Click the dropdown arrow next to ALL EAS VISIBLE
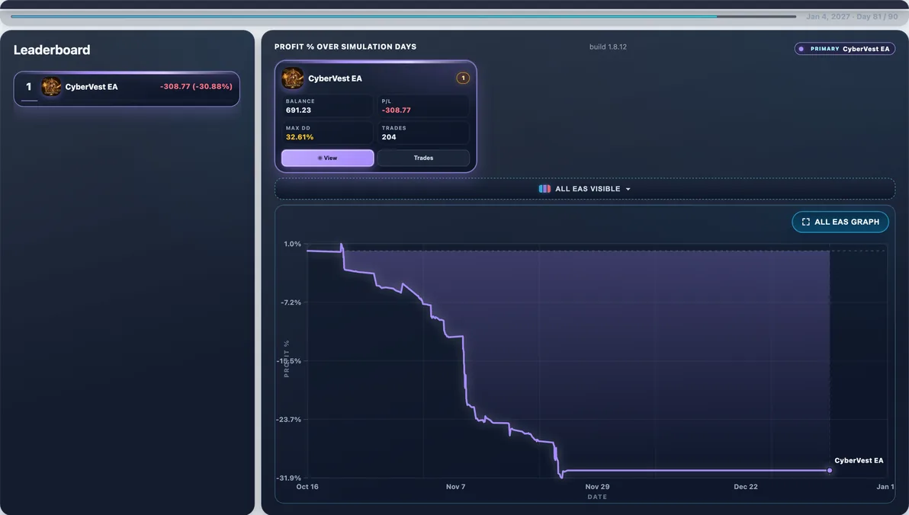Image resolution: width=909 pixels, height=515 pixels. point(628,190)
